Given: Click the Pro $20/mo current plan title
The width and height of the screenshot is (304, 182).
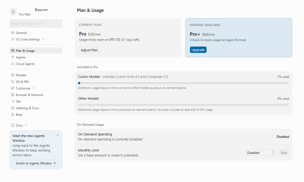Looking at the screenshot, I should coord(90,34).
